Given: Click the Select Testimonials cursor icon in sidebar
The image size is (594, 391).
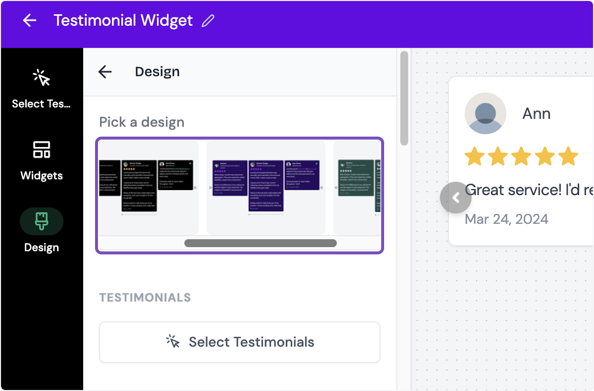Looking at the screenshot, I should (42, 78).
